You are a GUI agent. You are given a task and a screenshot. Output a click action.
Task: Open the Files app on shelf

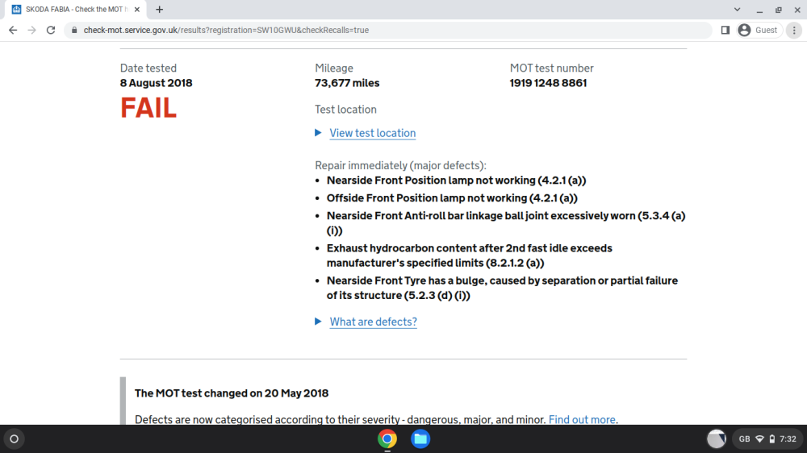coord(420,439)
